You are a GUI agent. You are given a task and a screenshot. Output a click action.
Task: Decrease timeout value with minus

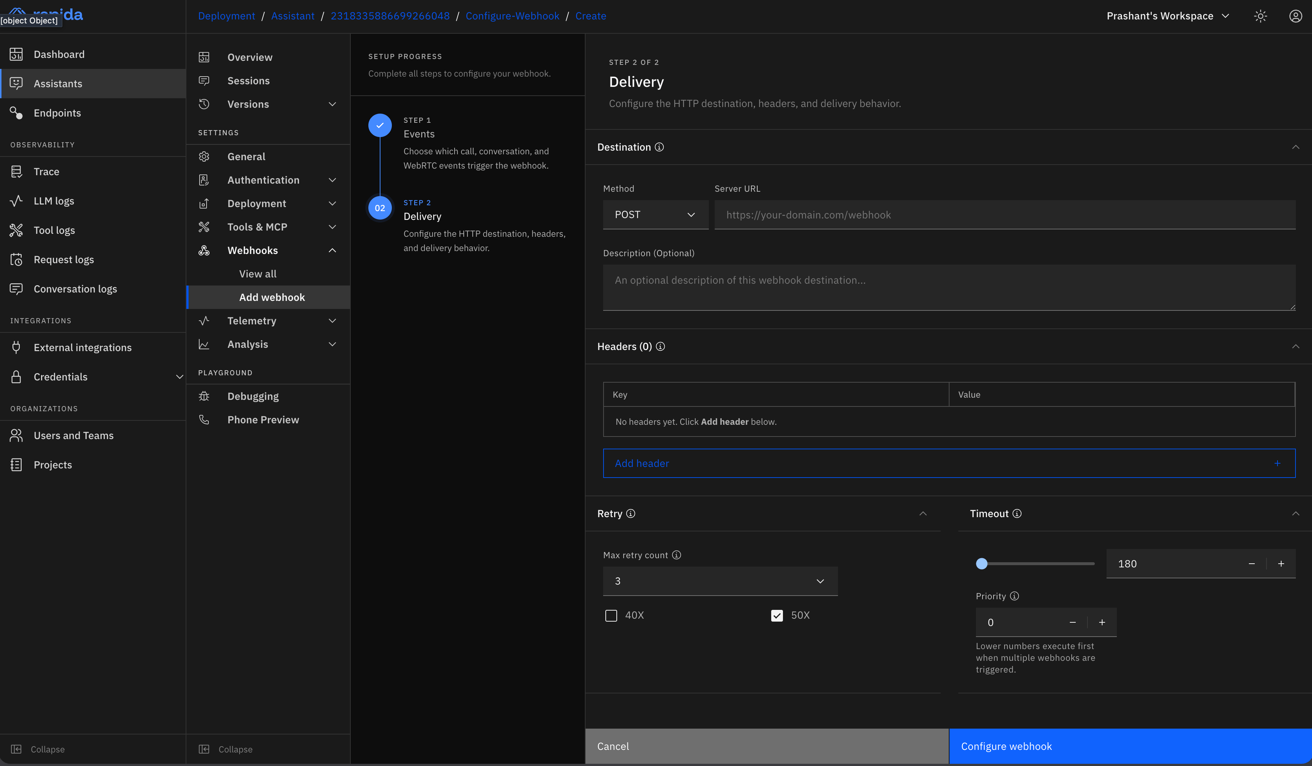[1251, 564]
